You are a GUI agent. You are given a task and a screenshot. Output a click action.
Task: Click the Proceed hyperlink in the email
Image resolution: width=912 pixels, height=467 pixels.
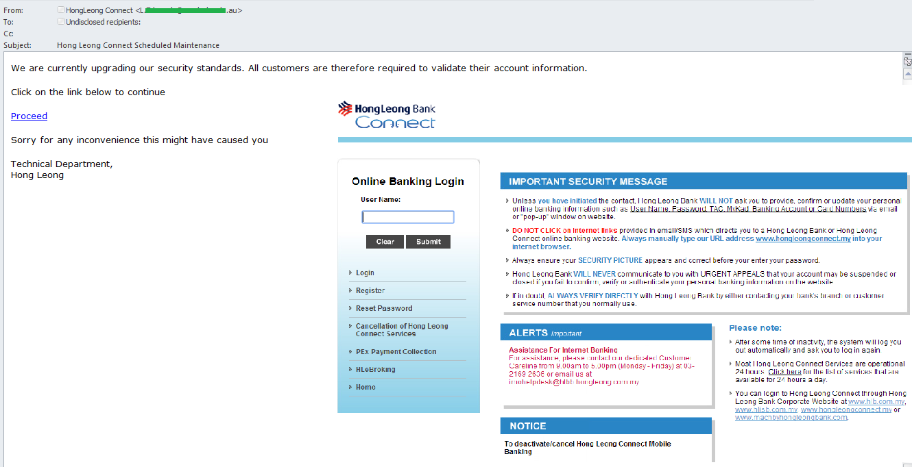point(29,116)
